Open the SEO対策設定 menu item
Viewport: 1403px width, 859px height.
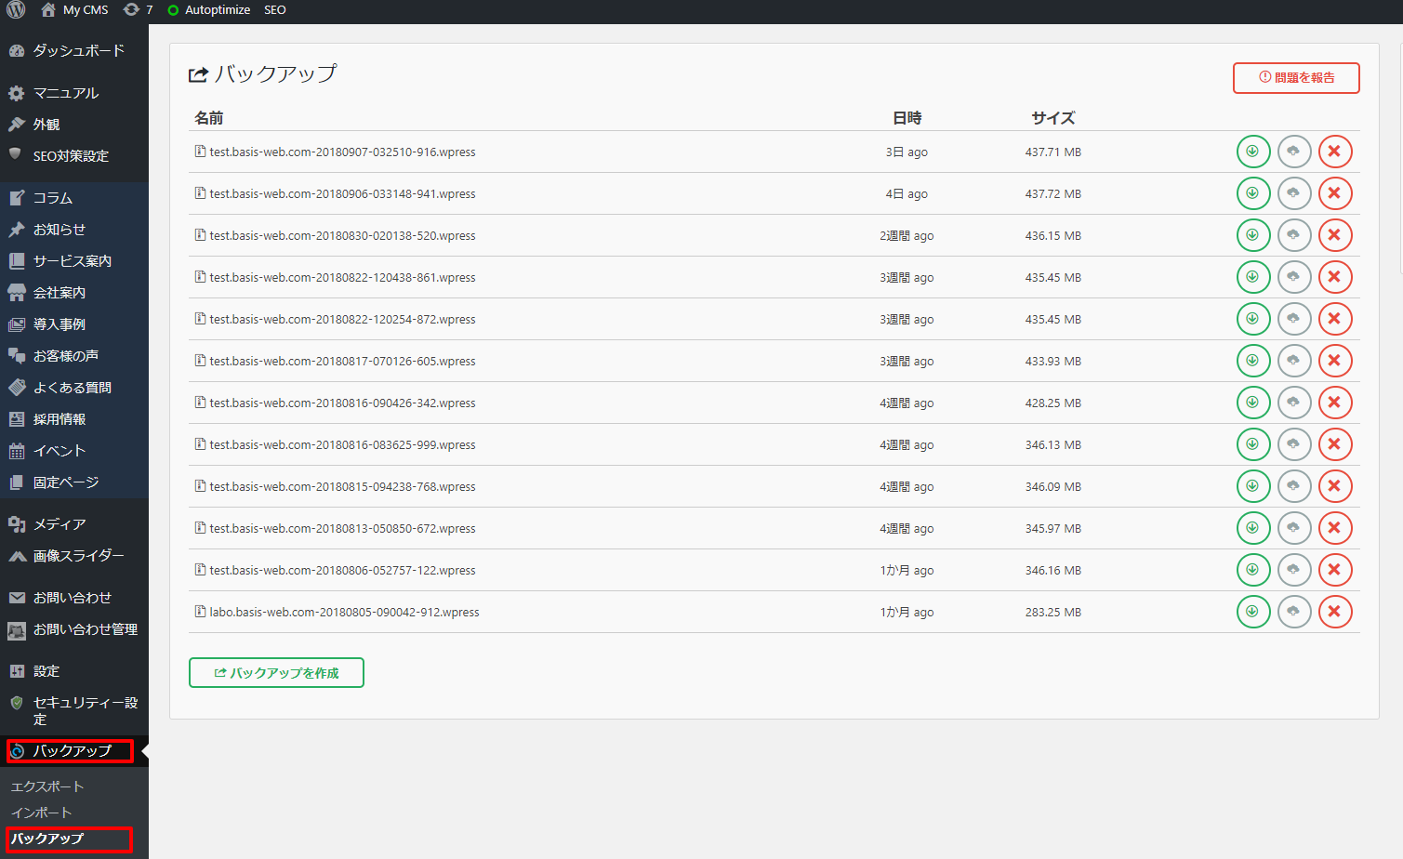click(74, 156)
